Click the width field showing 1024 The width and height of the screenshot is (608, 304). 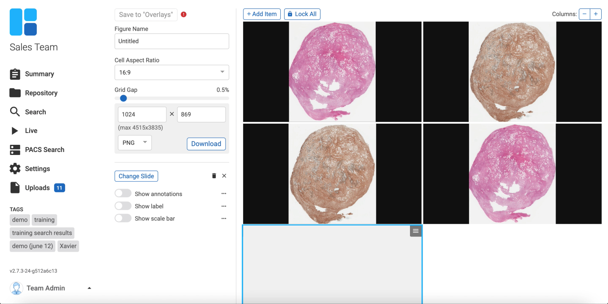(142, 114)
